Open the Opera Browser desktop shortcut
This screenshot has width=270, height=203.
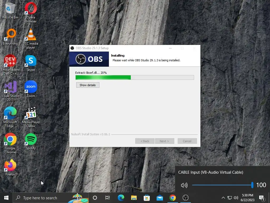31,12
